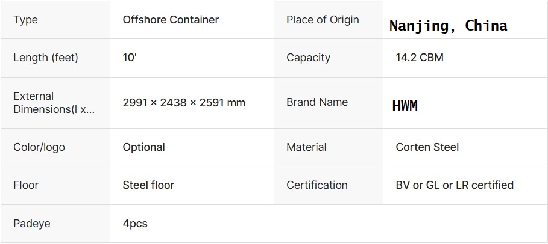Screen dimensions: 548x244
Task: Click the truncated "External Dimensions" label
Action: click(54, 103)
